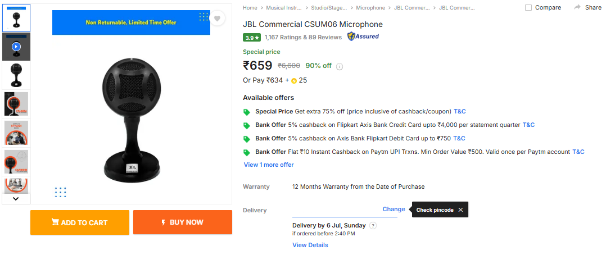Add product to wishlist with heart icon
Viewport: 606px width, 255px height.
pos(217,19)
